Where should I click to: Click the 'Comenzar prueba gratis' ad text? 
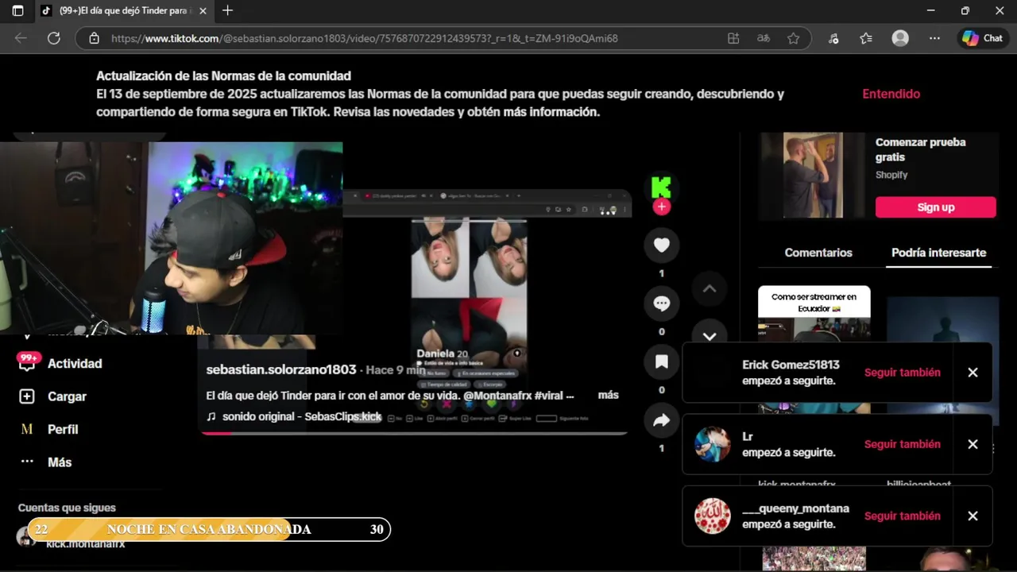click(x=920, y=149)
